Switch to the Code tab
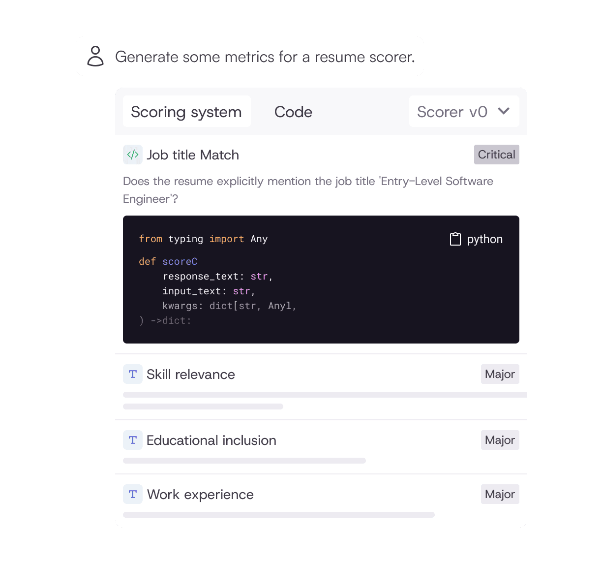Viewport: 602px width, 564px height. click(x=293, y=112)
